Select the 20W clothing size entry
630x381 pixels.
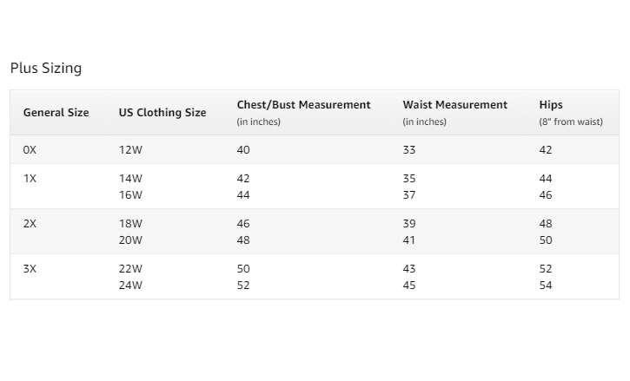[x=130, y=240]
